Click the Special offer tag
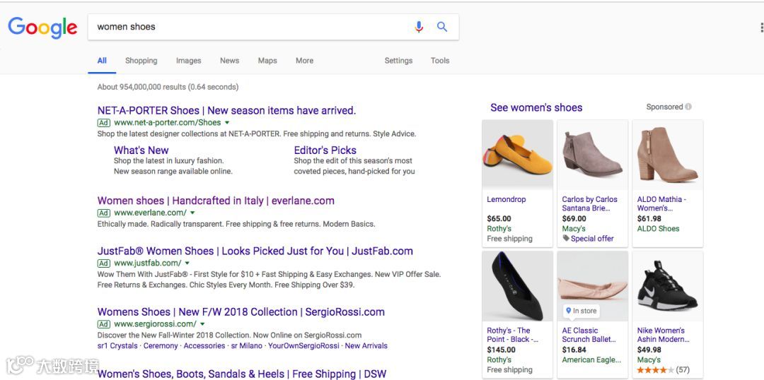764x380 pixels. 588,239
